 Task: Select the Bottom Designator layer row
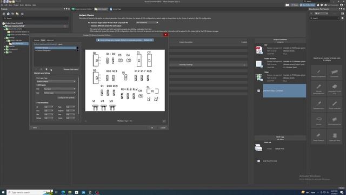click(x=55, y=50)
